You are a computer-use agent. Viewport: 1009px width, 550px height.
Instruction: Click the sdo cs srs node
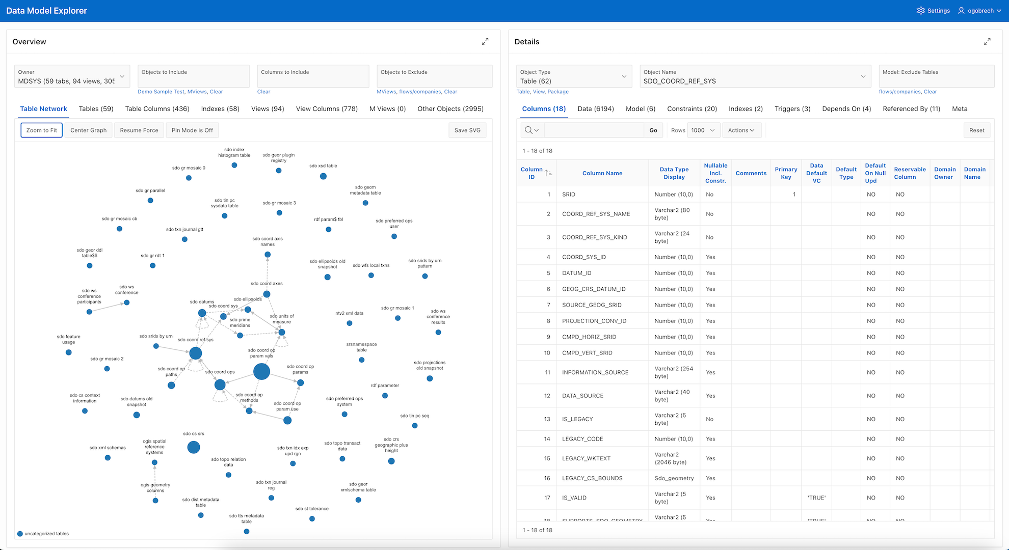pyautogui.click(x=194, y=447)
